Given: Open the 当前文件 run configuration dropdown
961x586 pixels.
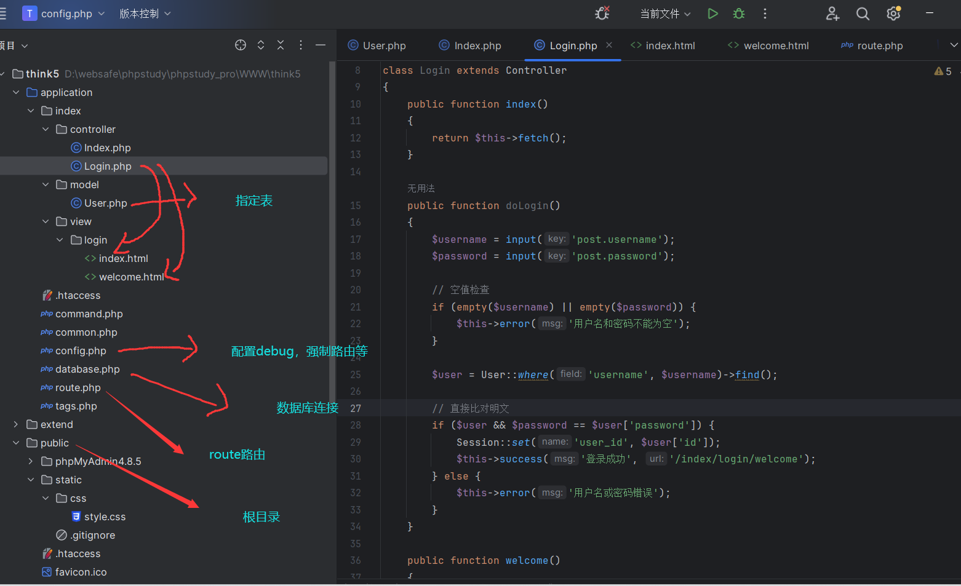Looking at the screenshot, I should tap(665, 14).
